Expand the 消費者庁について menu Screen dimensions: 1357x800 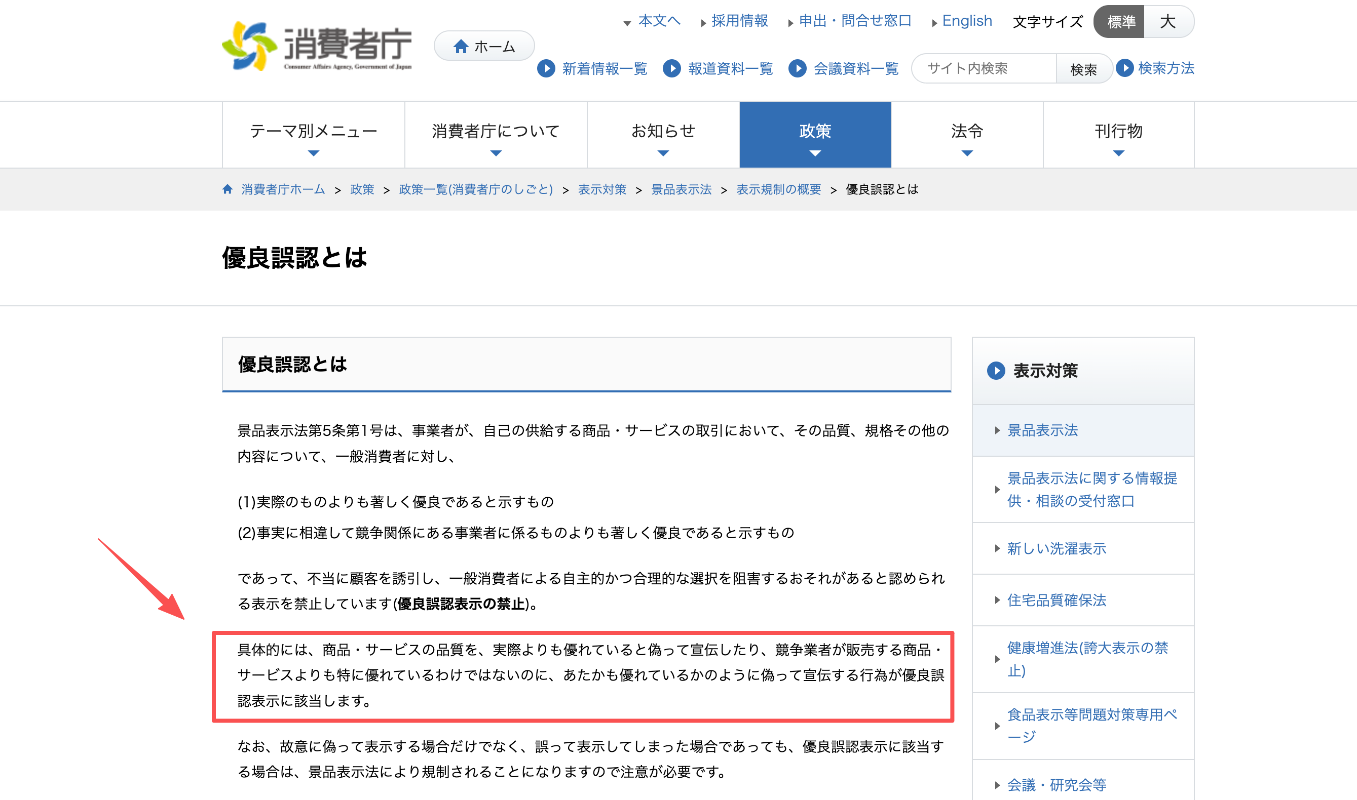pos(496,135)
